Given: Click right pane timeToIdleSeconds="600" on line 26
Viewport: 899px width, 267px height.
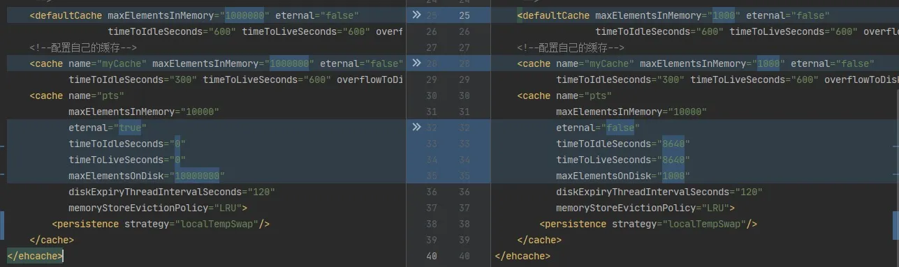Looking at the screenshot, I should (x=659, y=31).
